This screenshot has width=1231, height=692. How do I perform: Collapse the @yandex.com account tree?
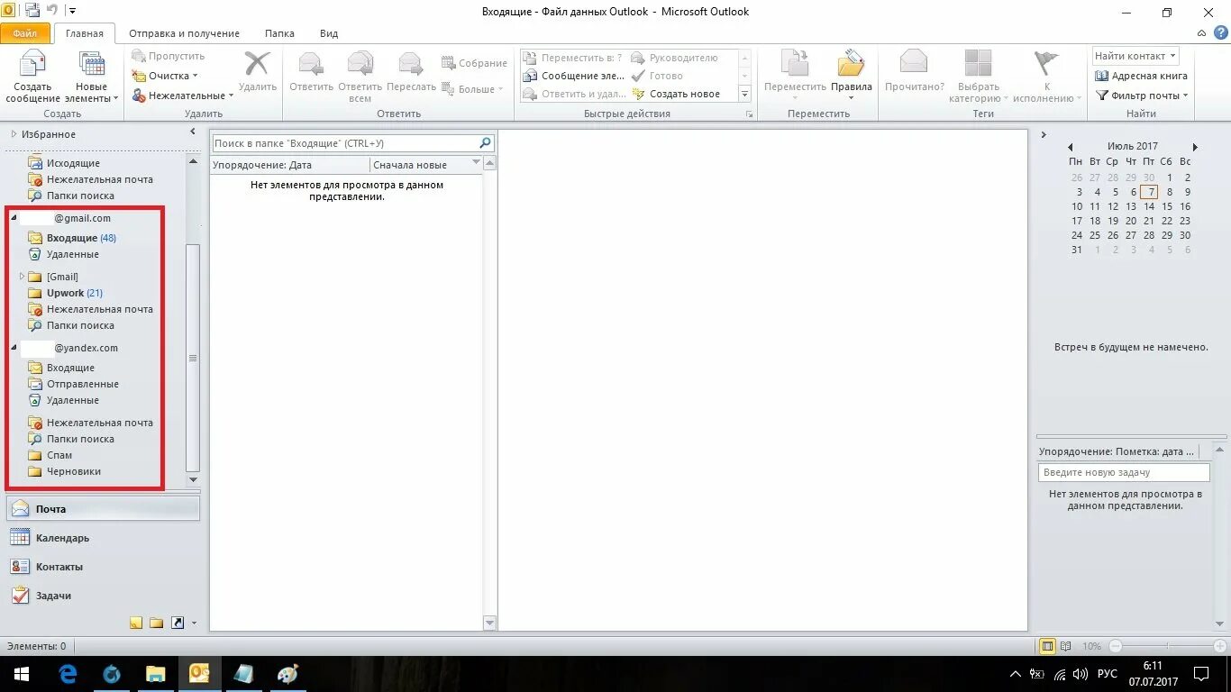tap(14, 348)
